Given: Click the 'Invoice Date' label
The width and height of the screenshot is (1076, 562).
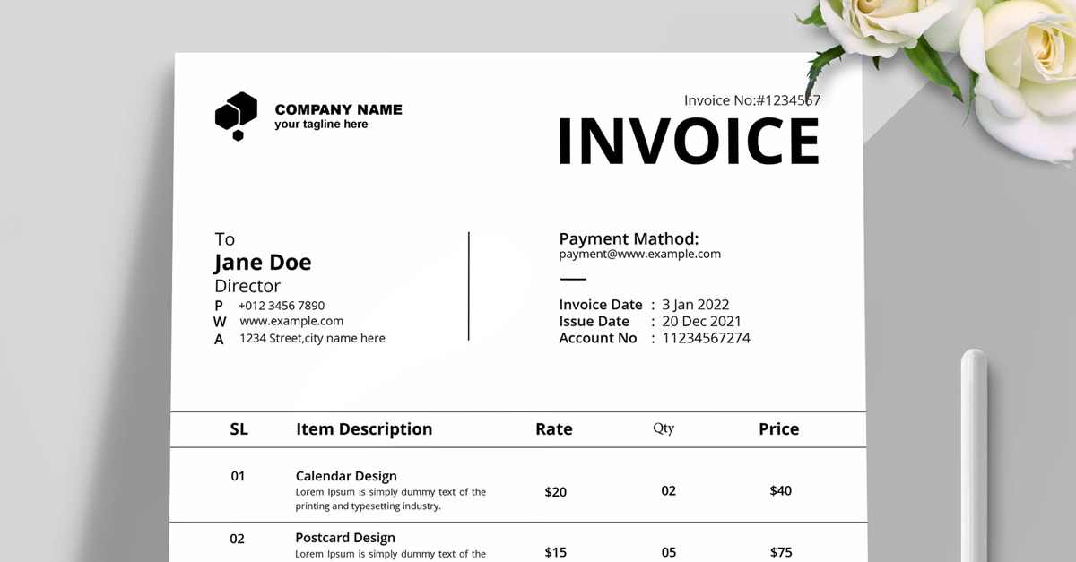Looking at the screenshot, I should [x=601, y=305].
